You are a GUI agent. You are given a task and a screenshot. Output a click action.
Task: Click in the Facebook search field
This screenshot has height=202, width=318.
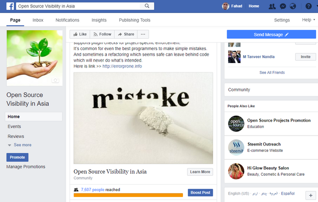click(x=79, y=6)
